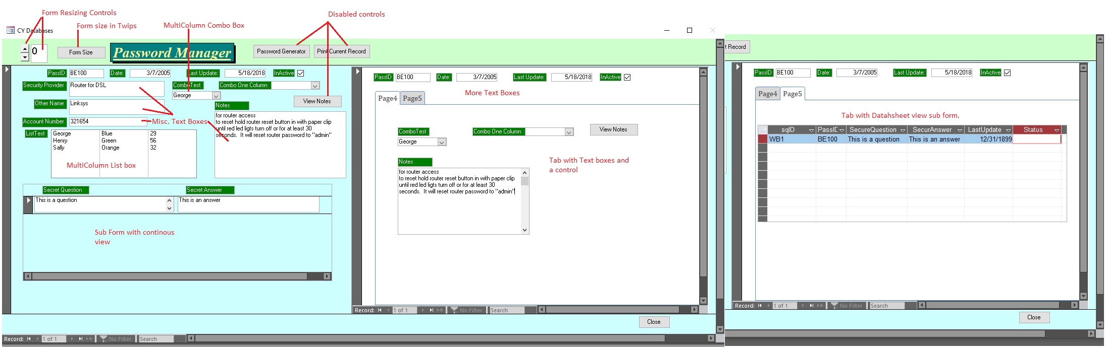Click the Form Size button
The height and width of the screenshot is (348, 1106).
81,52
